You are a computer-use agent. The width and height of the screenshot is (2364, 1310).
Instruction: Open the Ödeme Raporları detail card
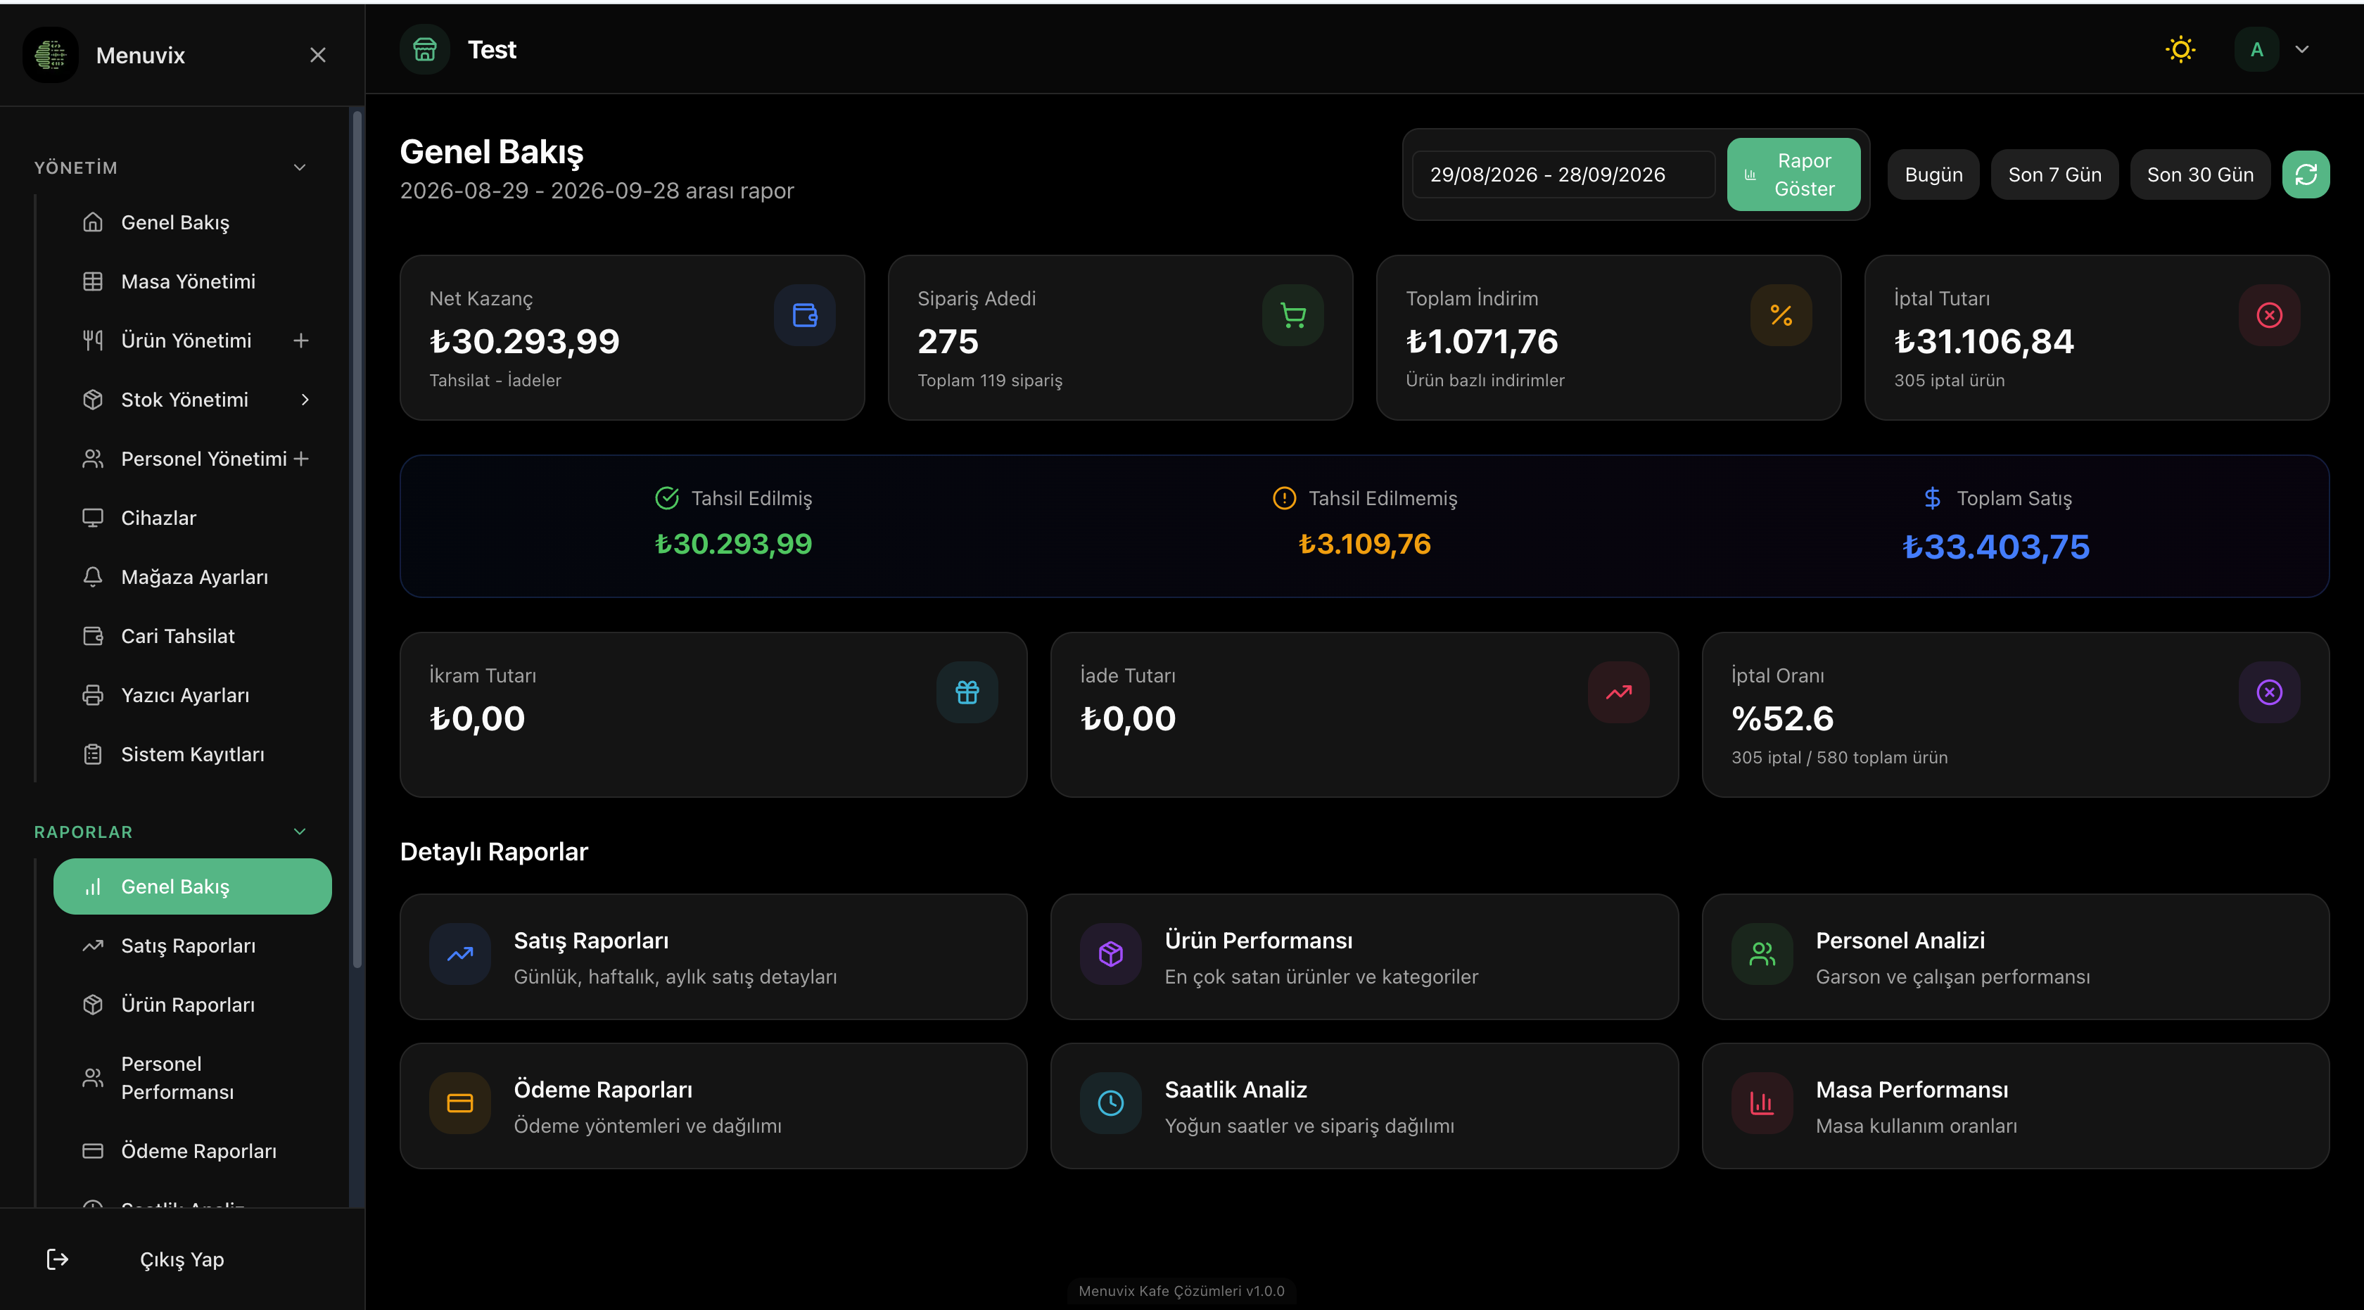(713, 1107)
